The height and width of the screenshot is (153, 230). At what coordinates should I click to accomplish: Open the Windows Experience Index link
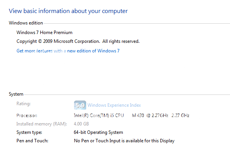point(114,105)
